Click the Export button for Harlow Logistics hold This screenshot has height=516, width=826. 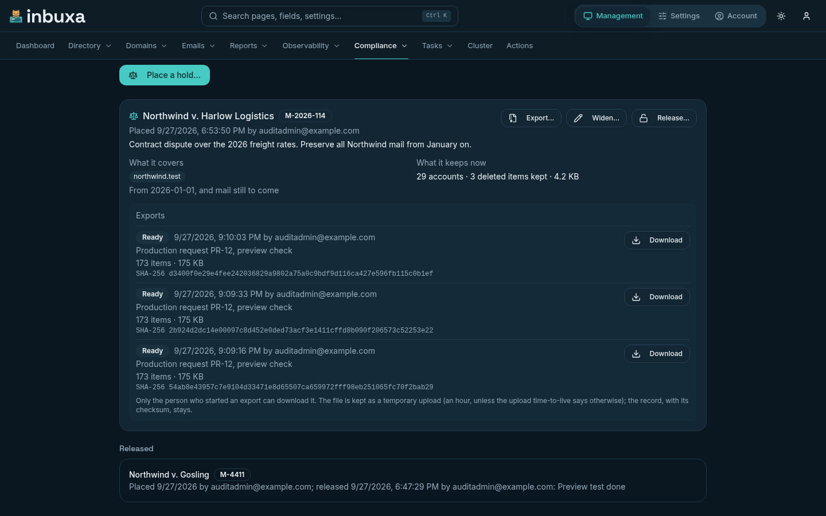point(531,118)
